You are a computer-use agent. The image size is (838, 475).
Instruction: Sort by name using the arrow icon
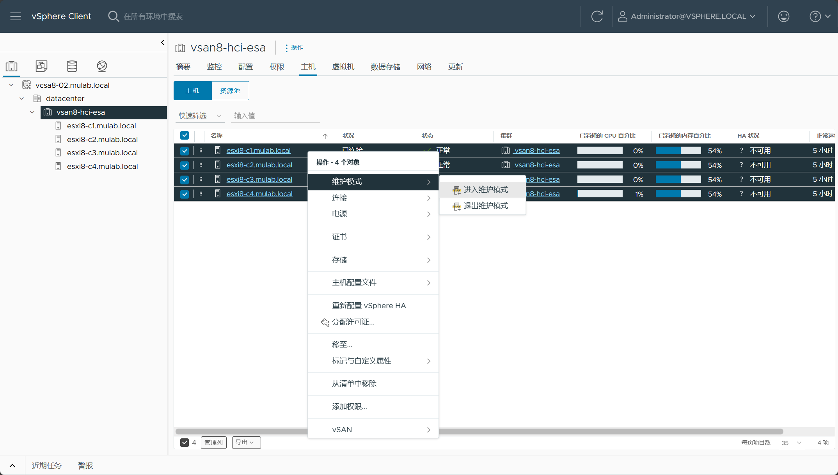[x=325, y=136]
